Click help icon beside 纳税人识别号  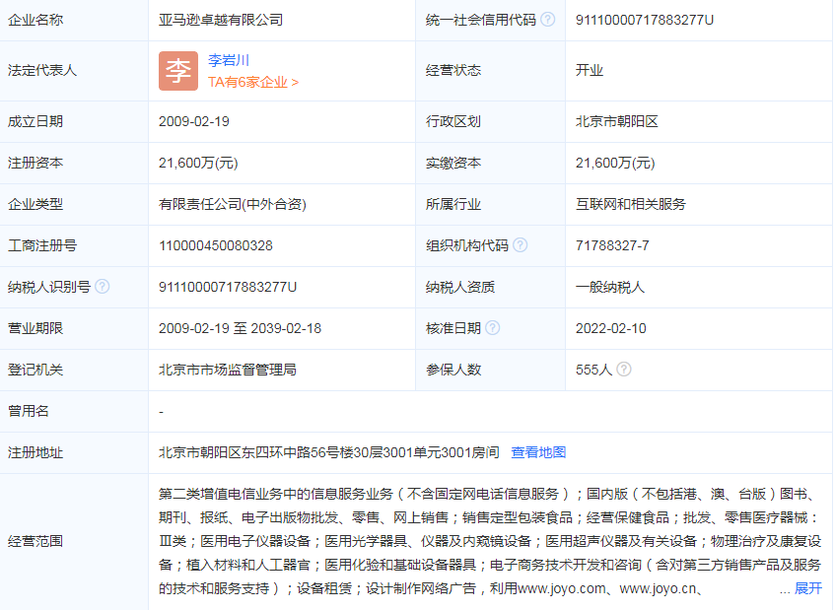[x=103, y=287]
